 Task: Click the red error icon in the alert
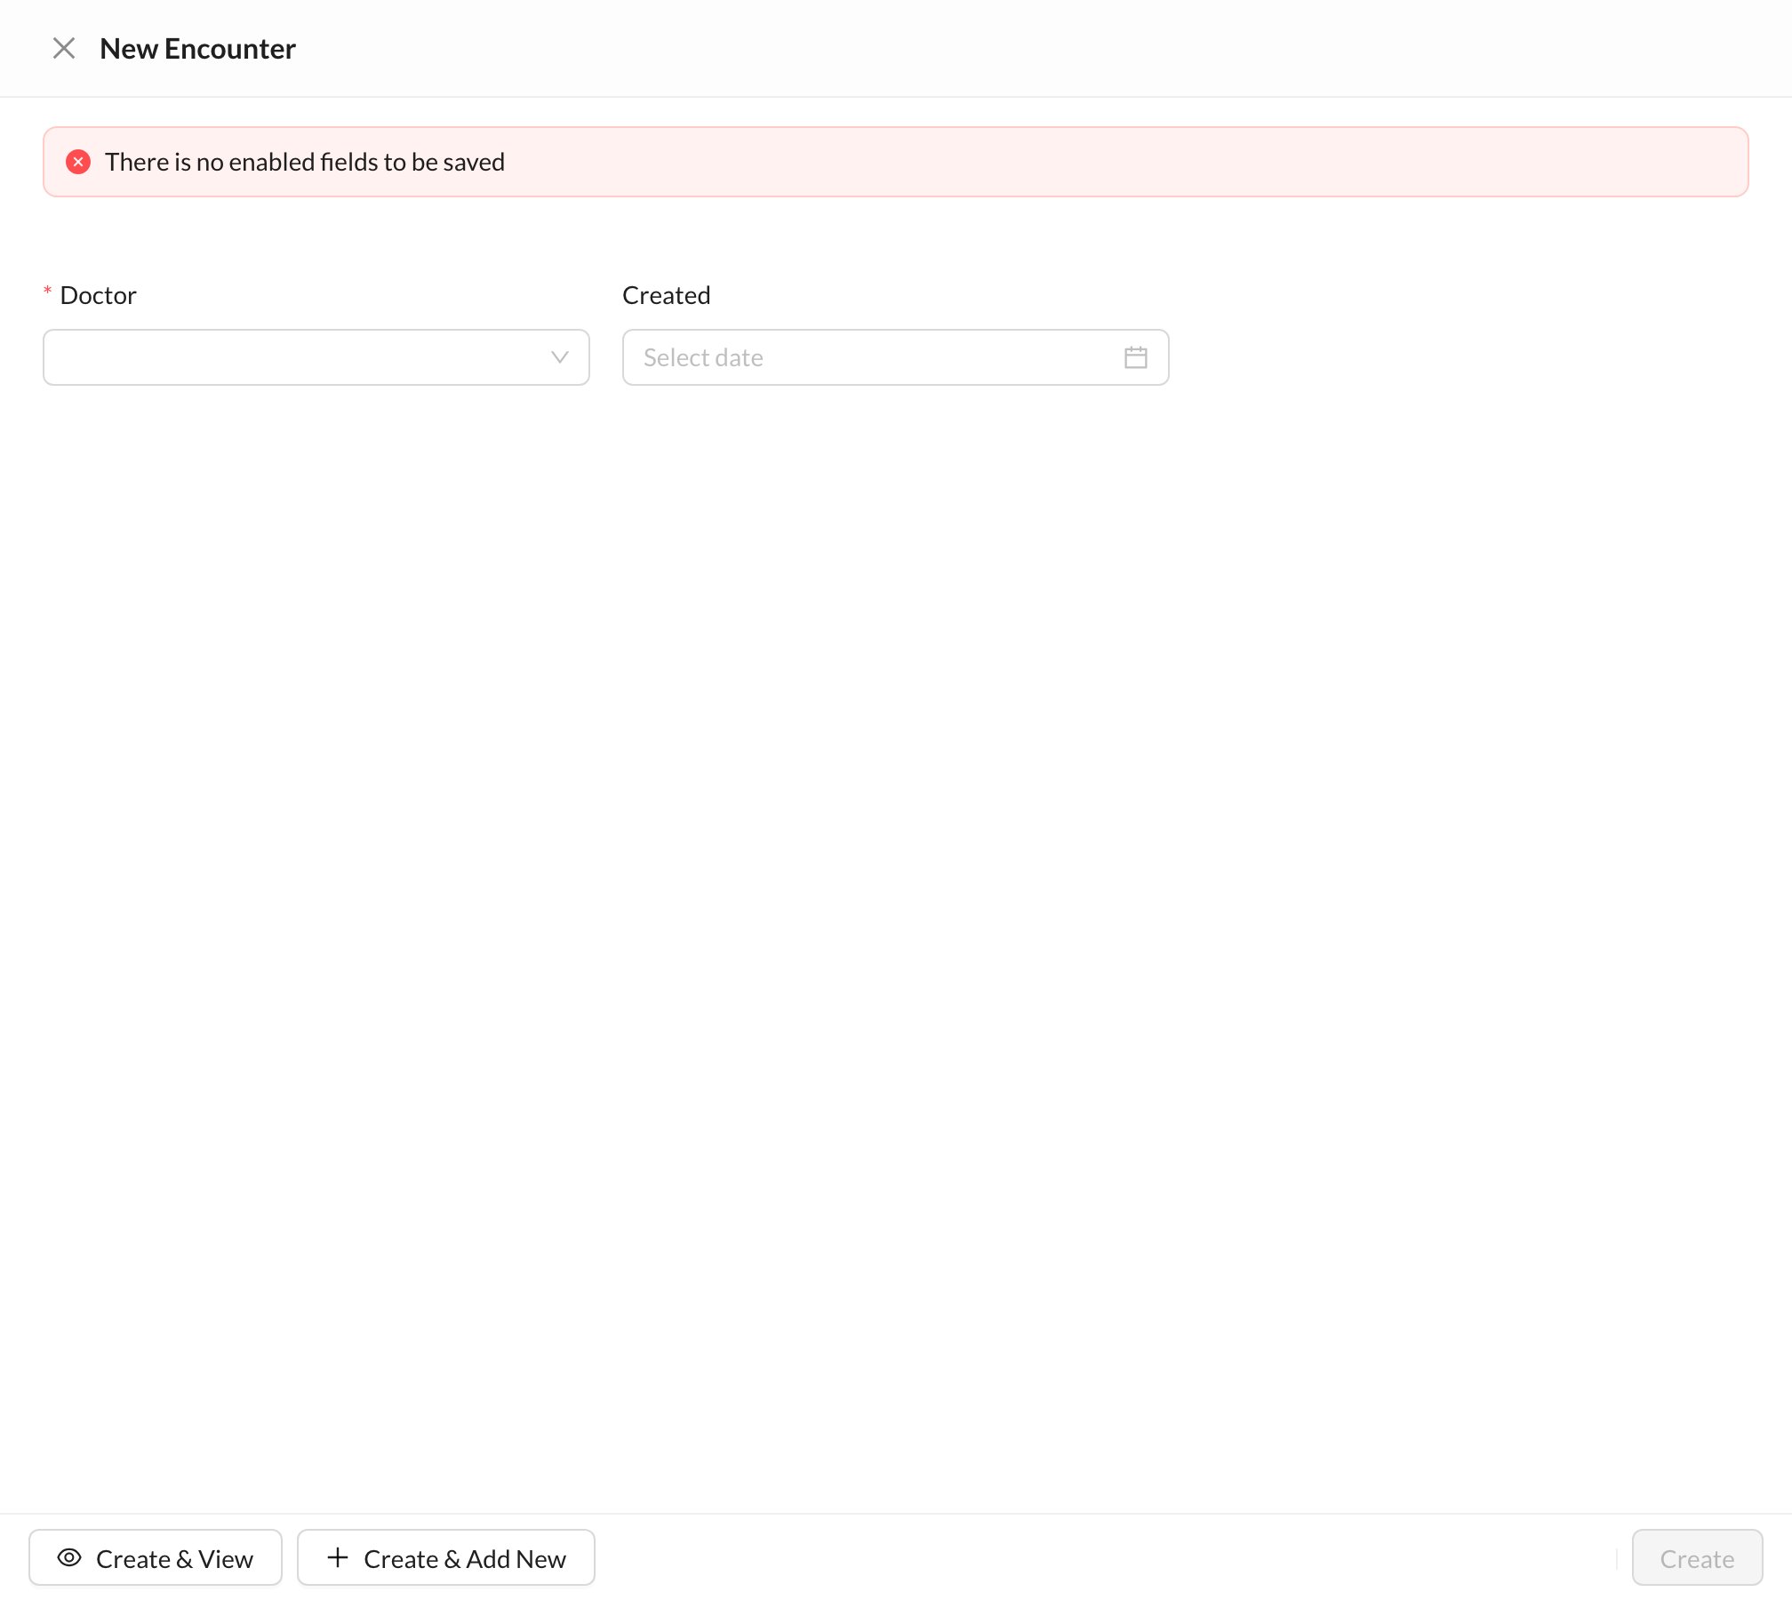[x=78, y=162]
